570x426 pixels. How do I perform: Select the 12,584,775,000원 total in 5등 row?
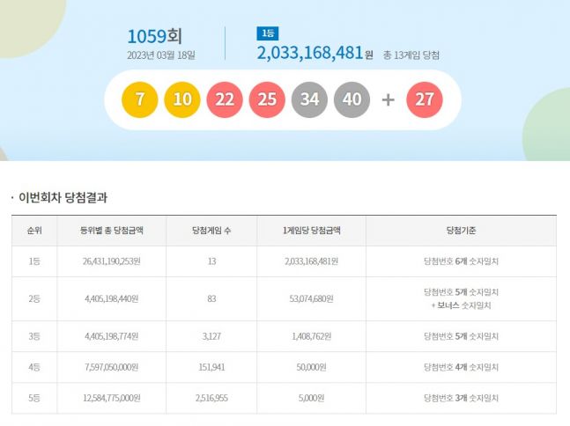point(112,398)
